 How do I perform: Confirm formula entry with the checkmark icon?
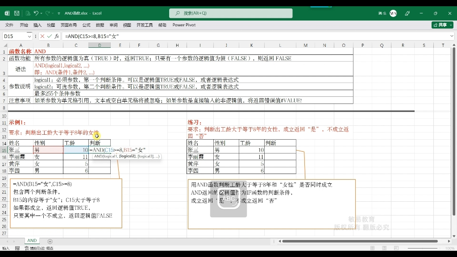click(x=49, y=36)
